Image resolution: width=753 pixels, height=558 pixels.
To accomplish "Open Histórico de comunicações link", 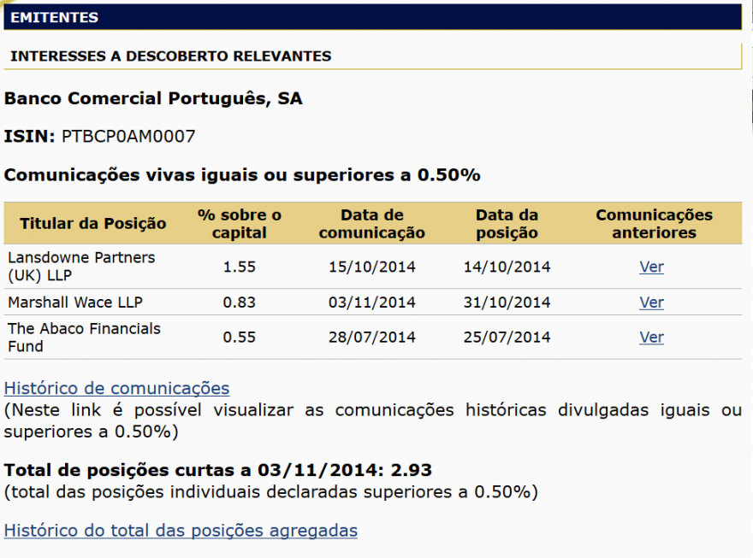I will [116, 388].
